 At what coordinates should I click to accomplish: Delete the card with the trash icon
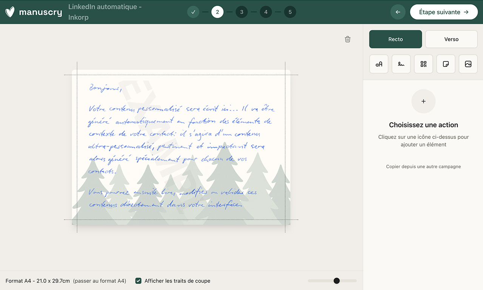[348, 39]
